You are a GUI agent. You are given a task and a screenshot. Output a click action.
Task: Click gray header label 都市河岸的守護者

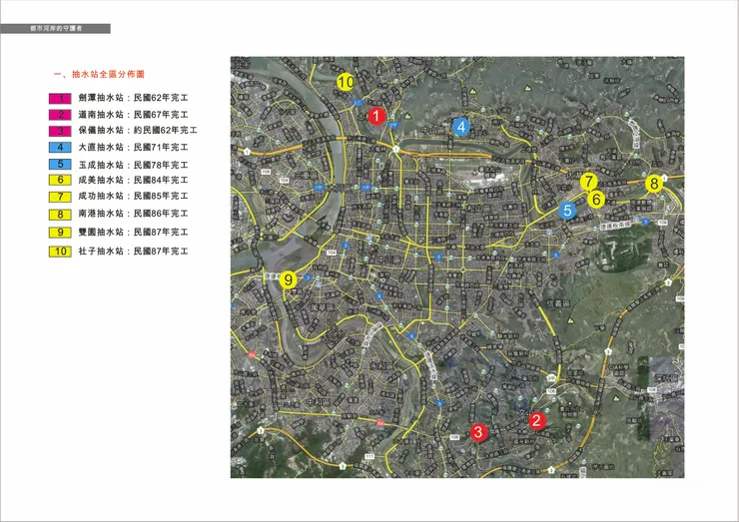coord(56,29)
